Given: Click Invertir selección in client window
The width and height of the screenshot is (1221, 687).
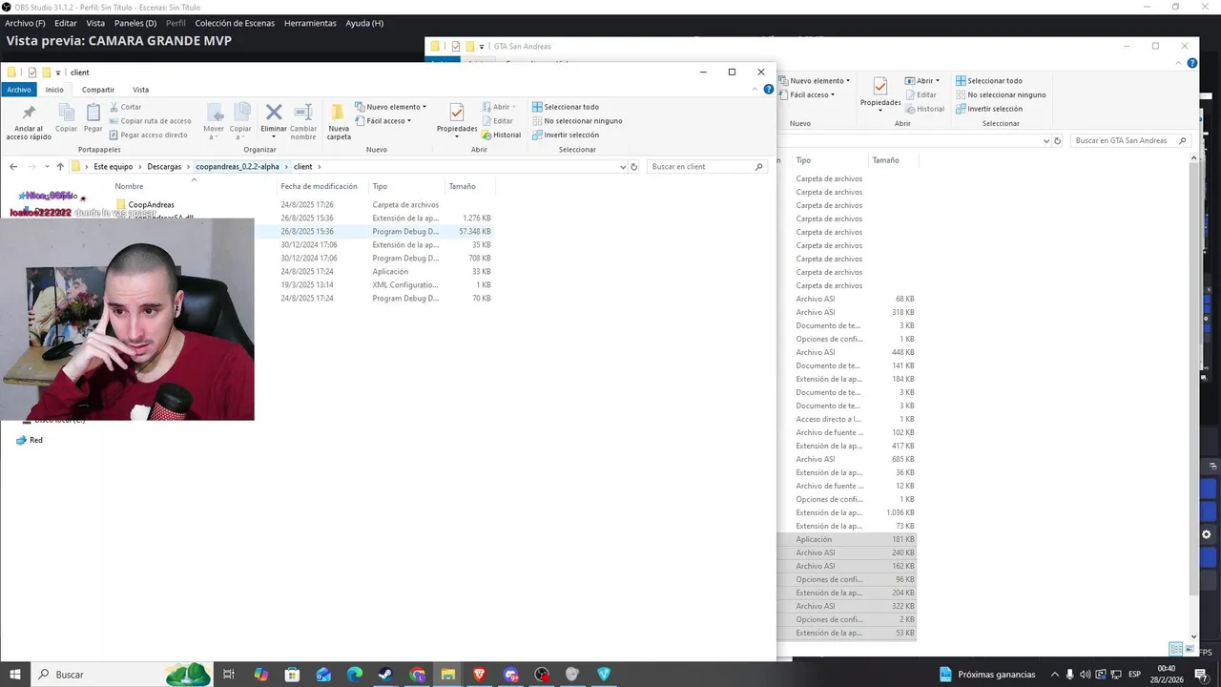Looking at the screenshot, I should click(x=565, y=135).
